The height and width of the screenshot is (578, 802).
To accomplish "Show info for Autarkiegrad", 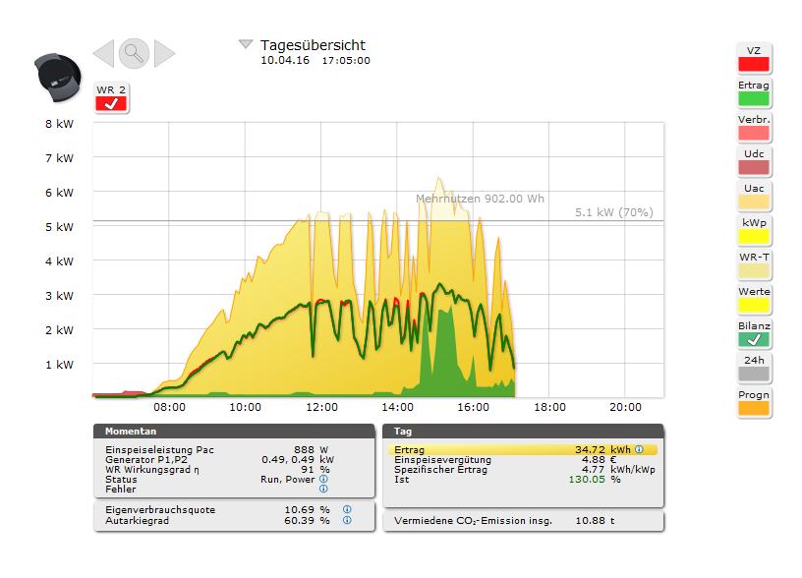I will tap(347, 520).
